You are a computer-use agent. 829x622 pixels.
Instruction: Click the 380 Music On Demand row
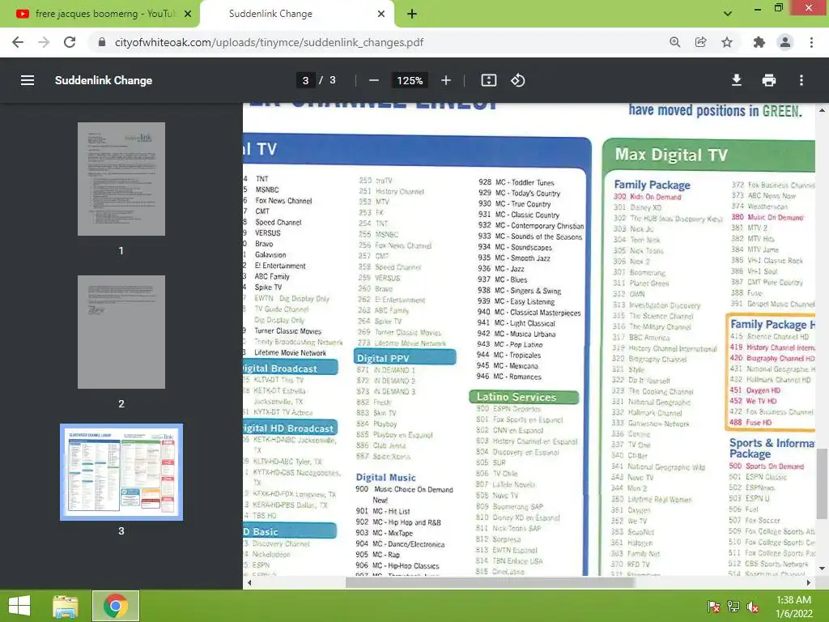click(x=767, y=217)
